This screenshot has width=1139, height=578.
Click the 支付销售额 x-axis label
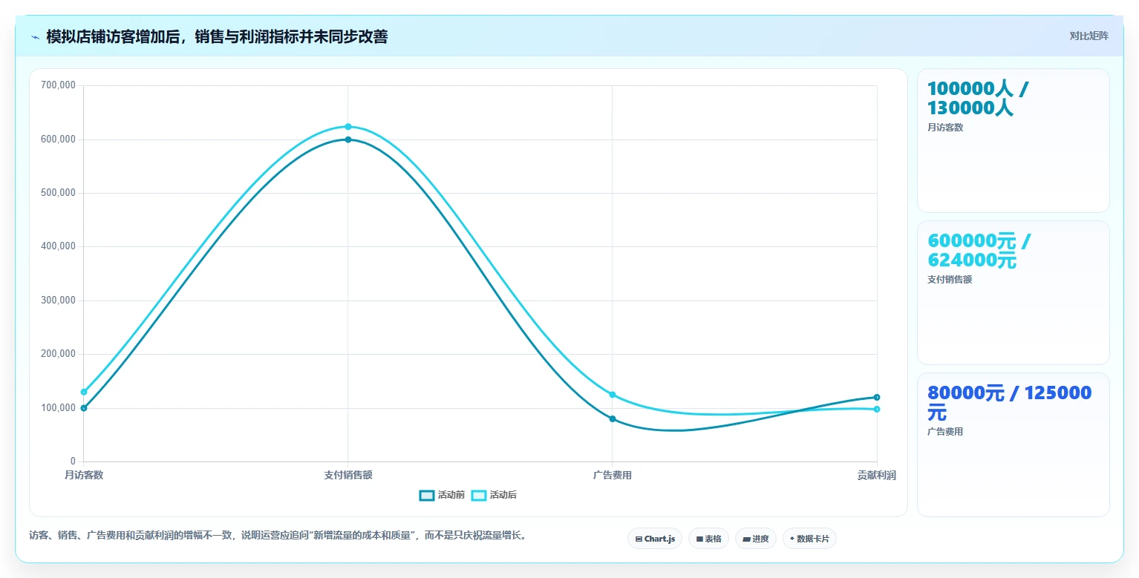tap(348, 475)
